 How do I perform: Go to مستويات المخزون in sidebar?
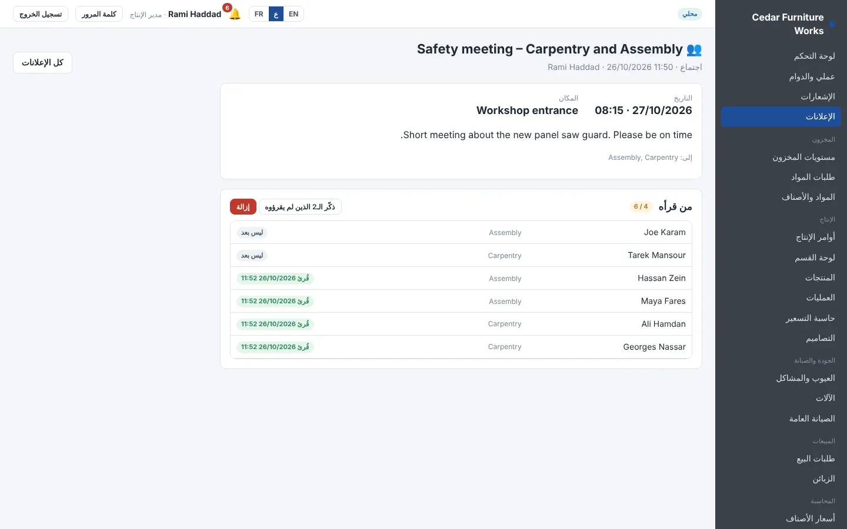tap(781, 157)
